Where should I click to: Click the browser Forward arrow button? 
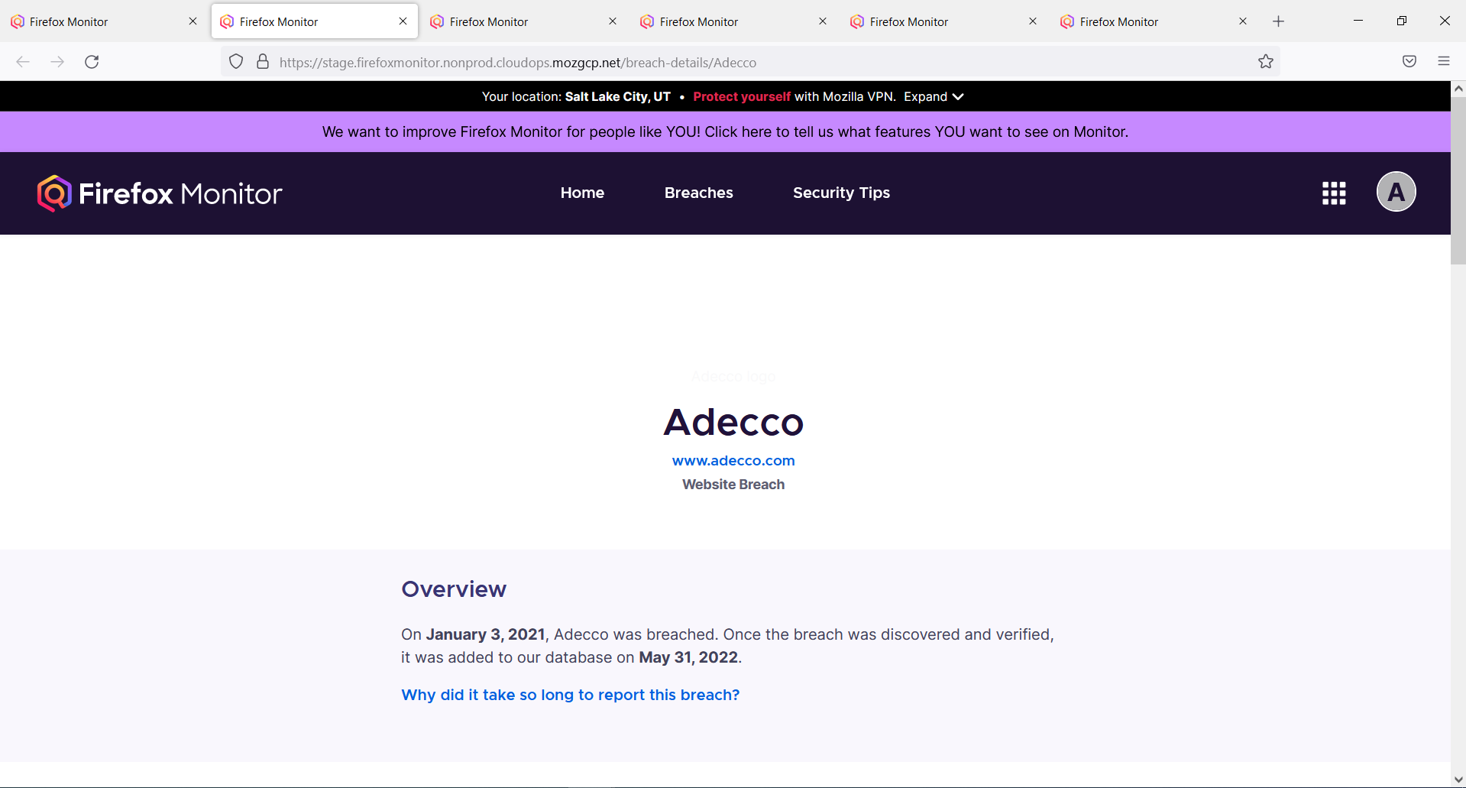coord(57,62)
